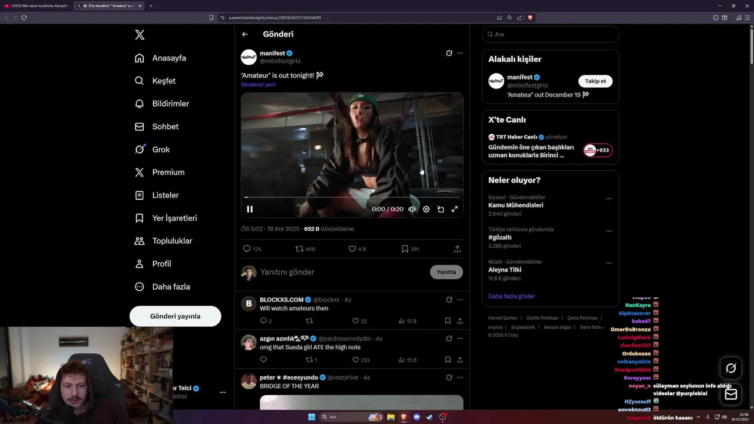
Task: Open the account menu dots near Telci
Action: pos(223,392)
